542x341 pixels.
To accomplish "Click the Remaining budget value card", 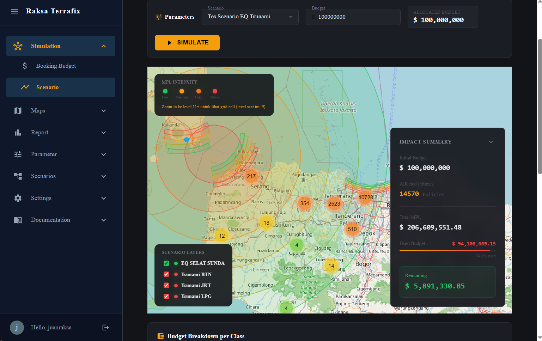I will [x=447, y=282].
